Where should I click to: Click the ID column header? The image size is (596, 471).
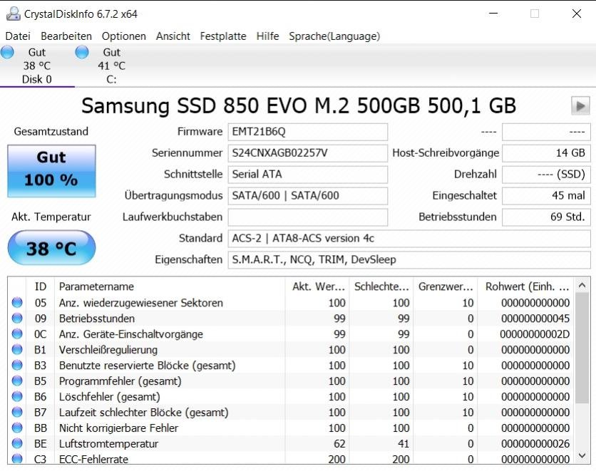41,286
